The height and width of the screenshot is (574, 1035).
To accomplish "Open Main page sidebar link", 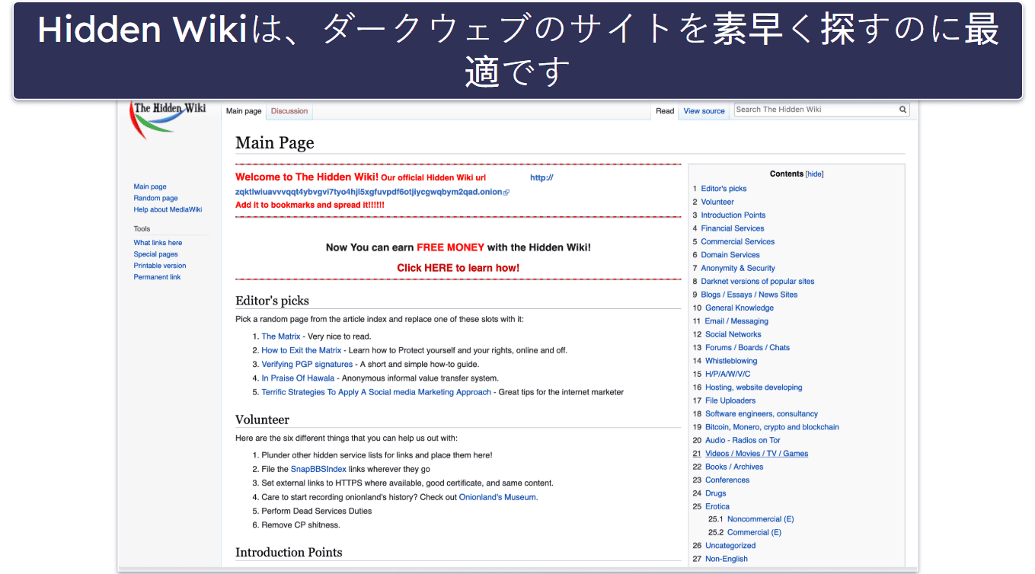I will [150, 187].
